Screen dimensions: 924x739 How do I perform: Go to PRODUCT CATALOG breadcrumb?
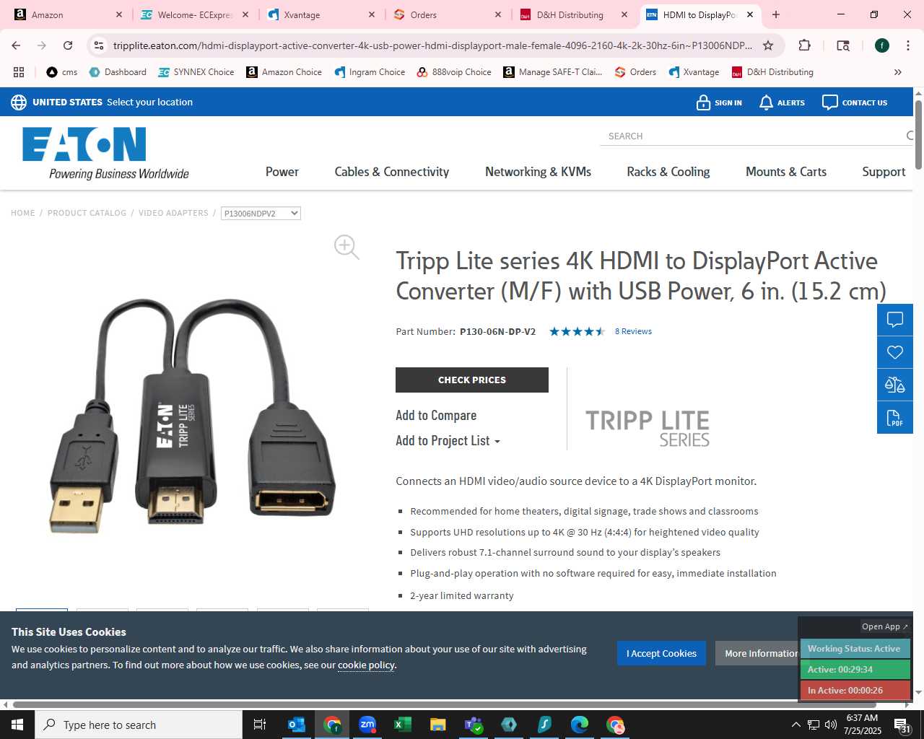pyautogui.click(x=87, y=213)
